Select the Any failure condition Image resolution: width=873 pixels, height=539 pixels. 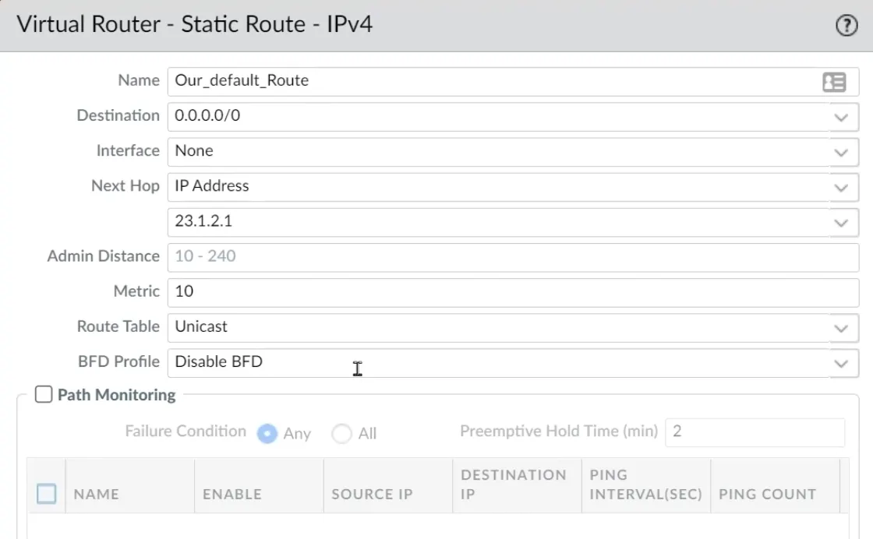tap(267, 434)
